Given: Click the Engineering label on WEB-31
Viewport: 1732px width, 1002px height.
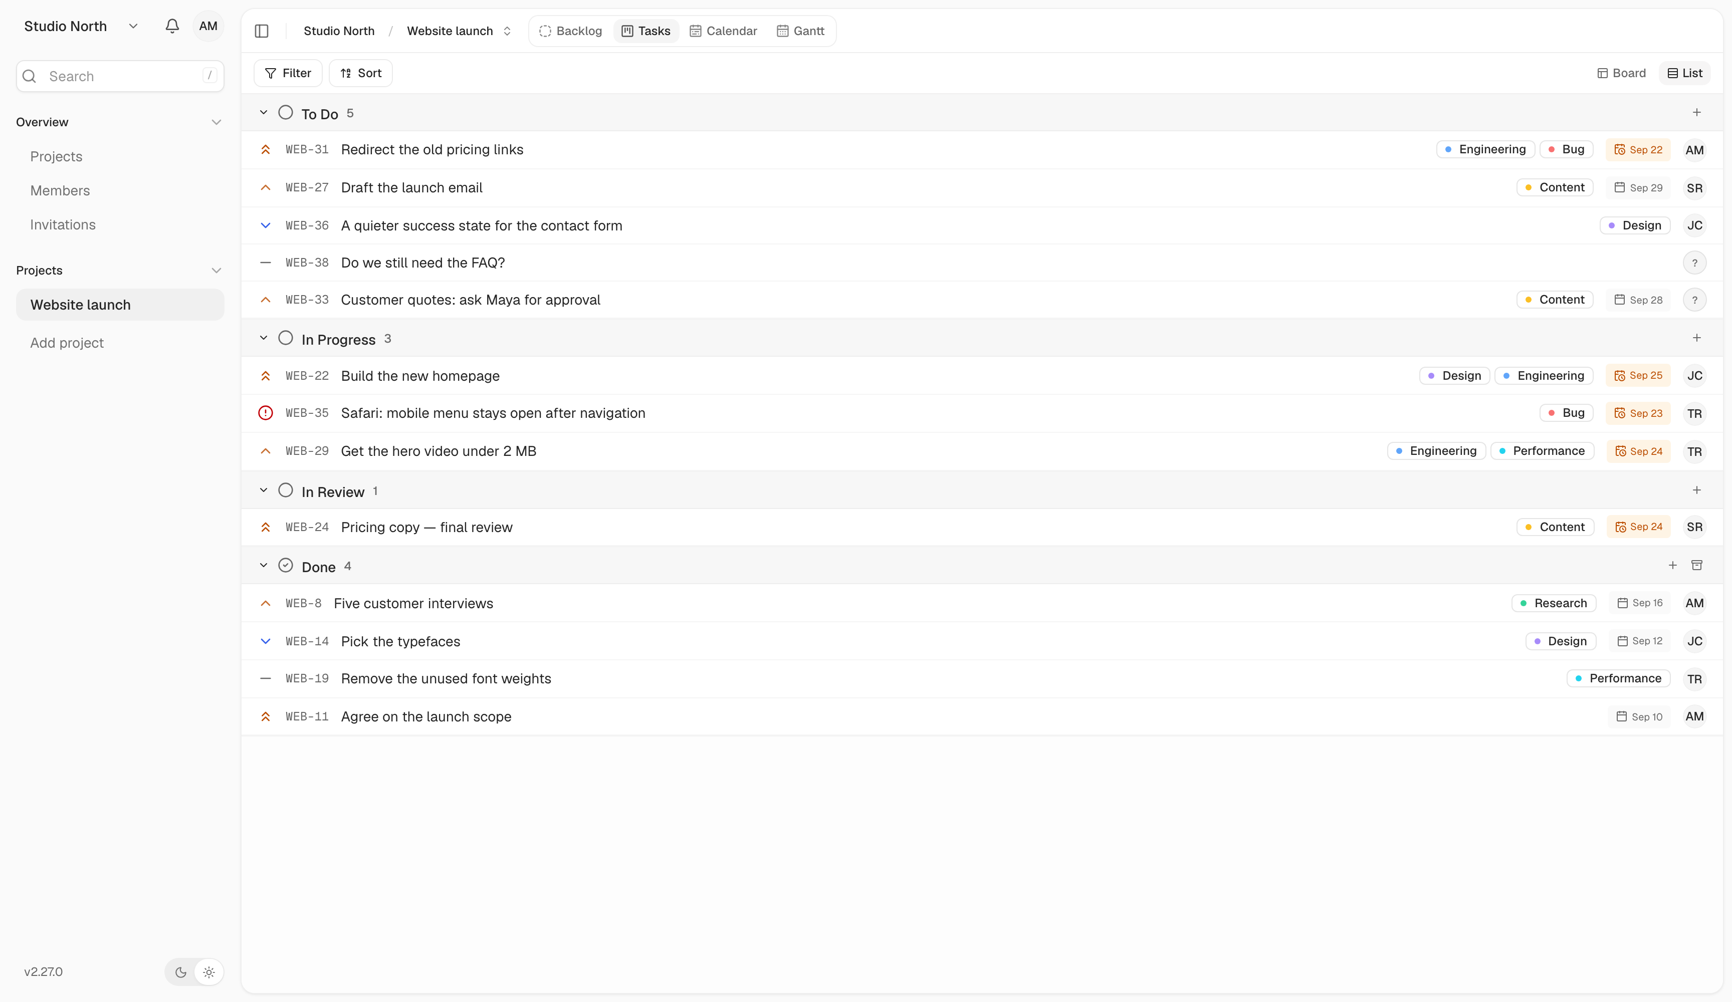Looking at the screenshot, I should coord(1485,150).
